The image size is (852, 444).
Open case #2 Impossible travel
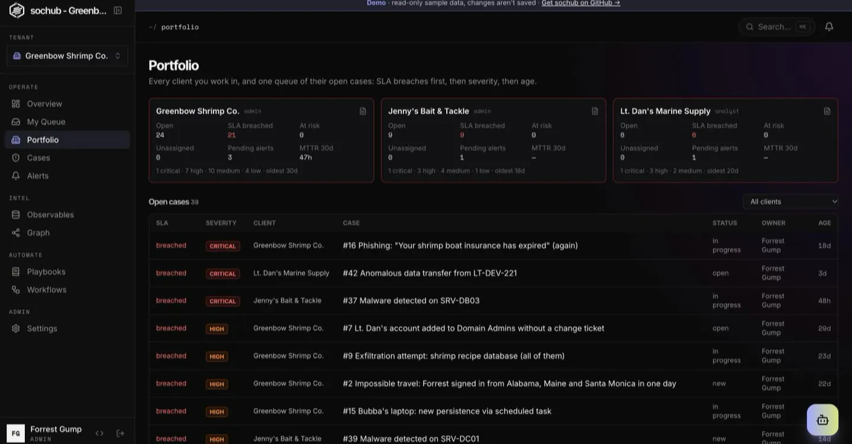(509, 384)
